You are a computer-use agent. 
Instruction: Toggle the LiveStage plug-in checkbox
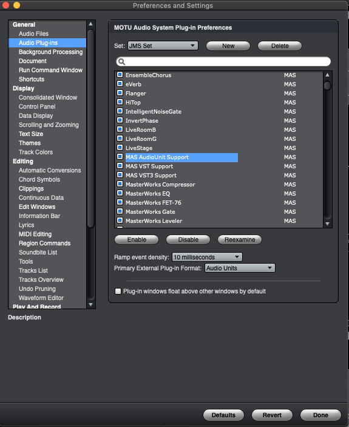click(120, 148)
